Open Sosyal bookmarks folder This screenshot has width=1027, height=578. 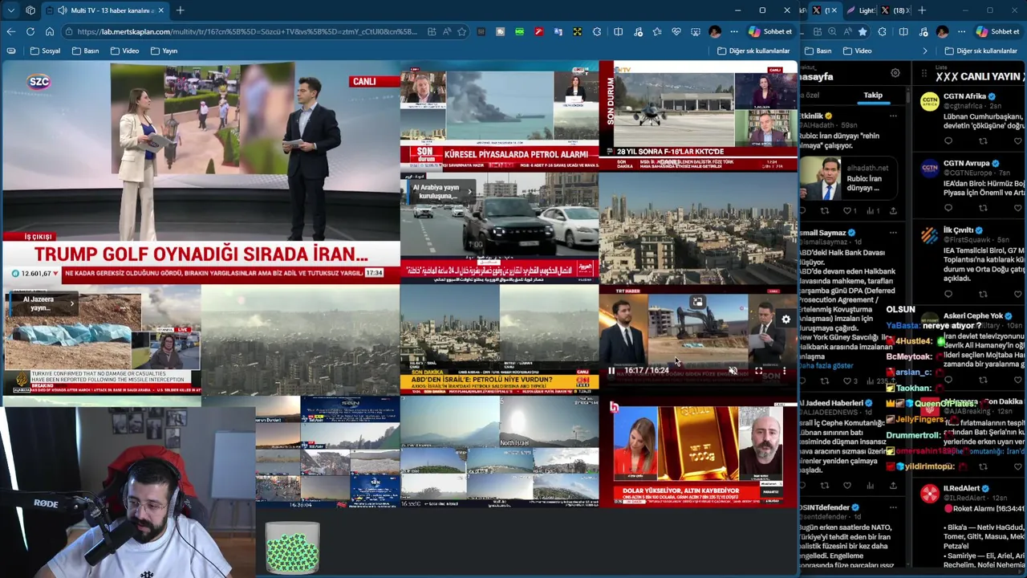45,51
